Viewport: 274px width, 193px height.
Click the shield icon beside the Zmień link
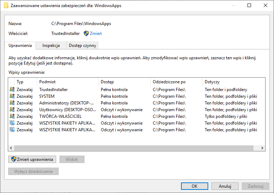[x=86, y=33]
